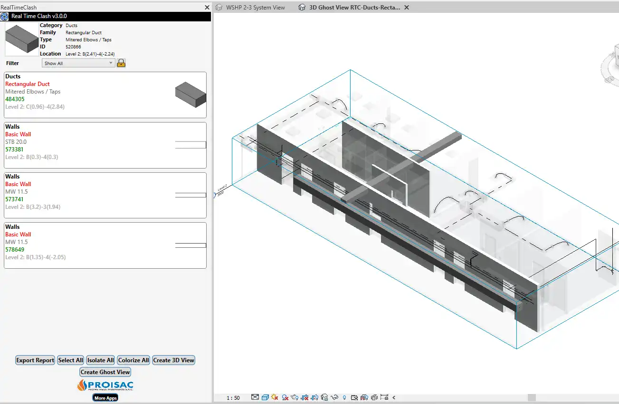This screenshot has height=404, width=619.
Task: Click the horizontal scrollbar thumb below viewport
Action: point(532,398)
